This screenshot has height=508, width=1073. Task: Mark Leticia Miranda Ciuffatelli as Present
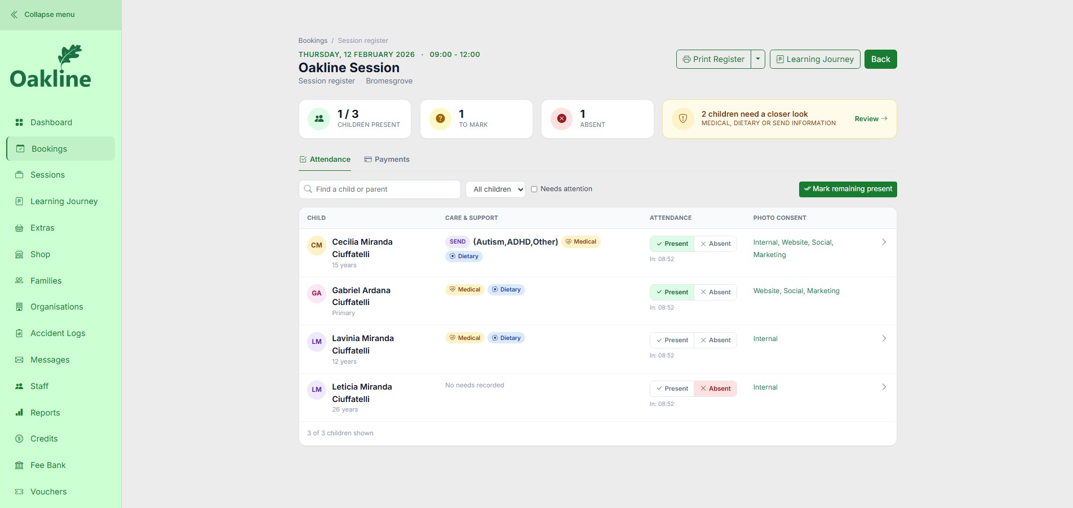(672, 388)
